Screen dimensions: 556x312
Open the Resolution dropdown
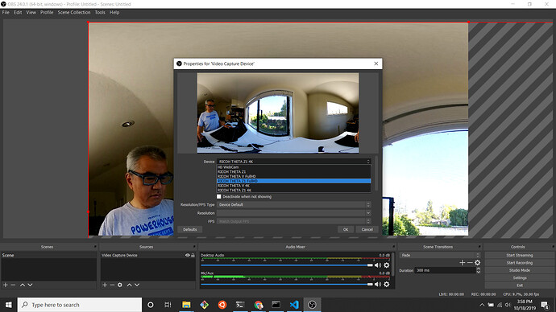point(293,213)
